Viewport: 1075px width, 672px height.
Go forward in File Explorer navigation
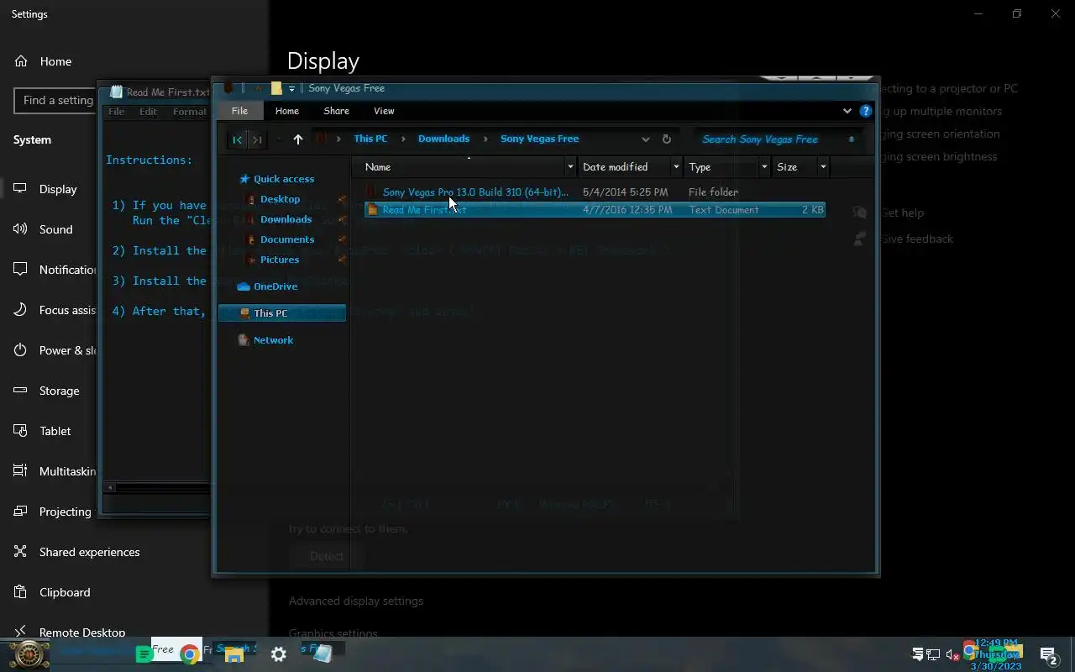258,139
